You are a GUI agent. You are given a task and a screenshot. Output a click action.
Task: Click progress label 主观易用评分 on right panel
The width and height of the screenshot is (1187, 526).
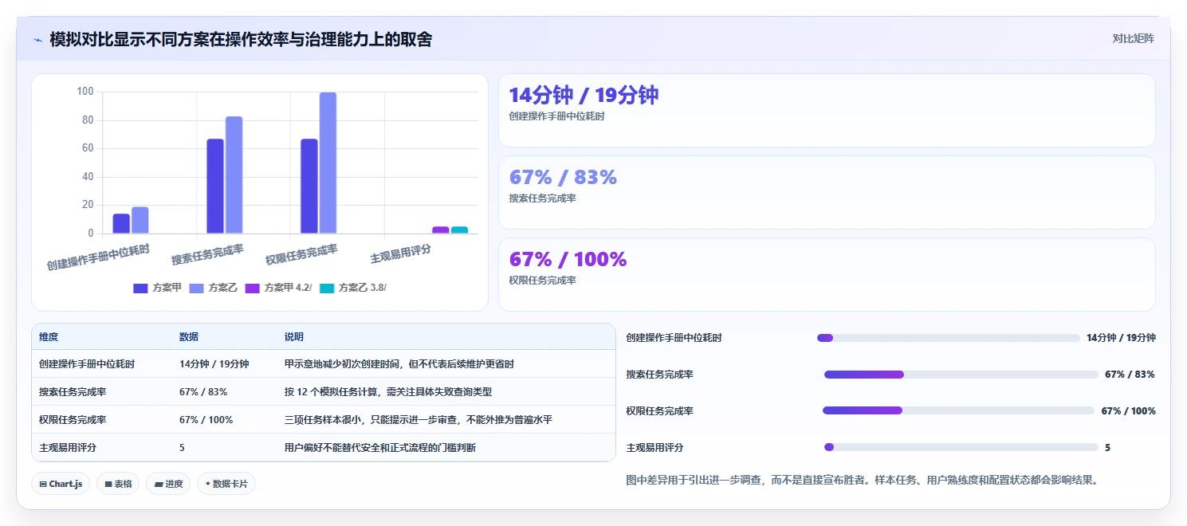pos(655,448)
